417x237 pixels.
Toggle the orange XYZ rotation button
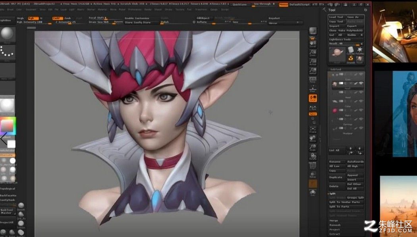pos(313,114)
